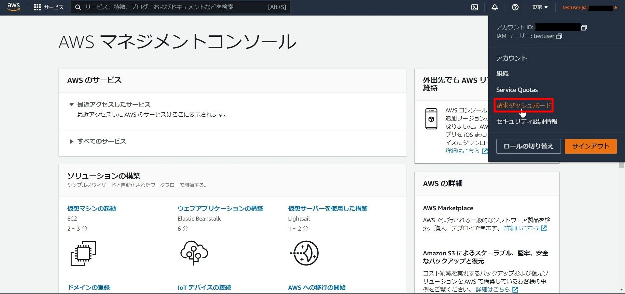Viewport: 625px width, 294px height.
Task: Open セキュリティ認証情報 menu item
Action: [x=527, y=121]
